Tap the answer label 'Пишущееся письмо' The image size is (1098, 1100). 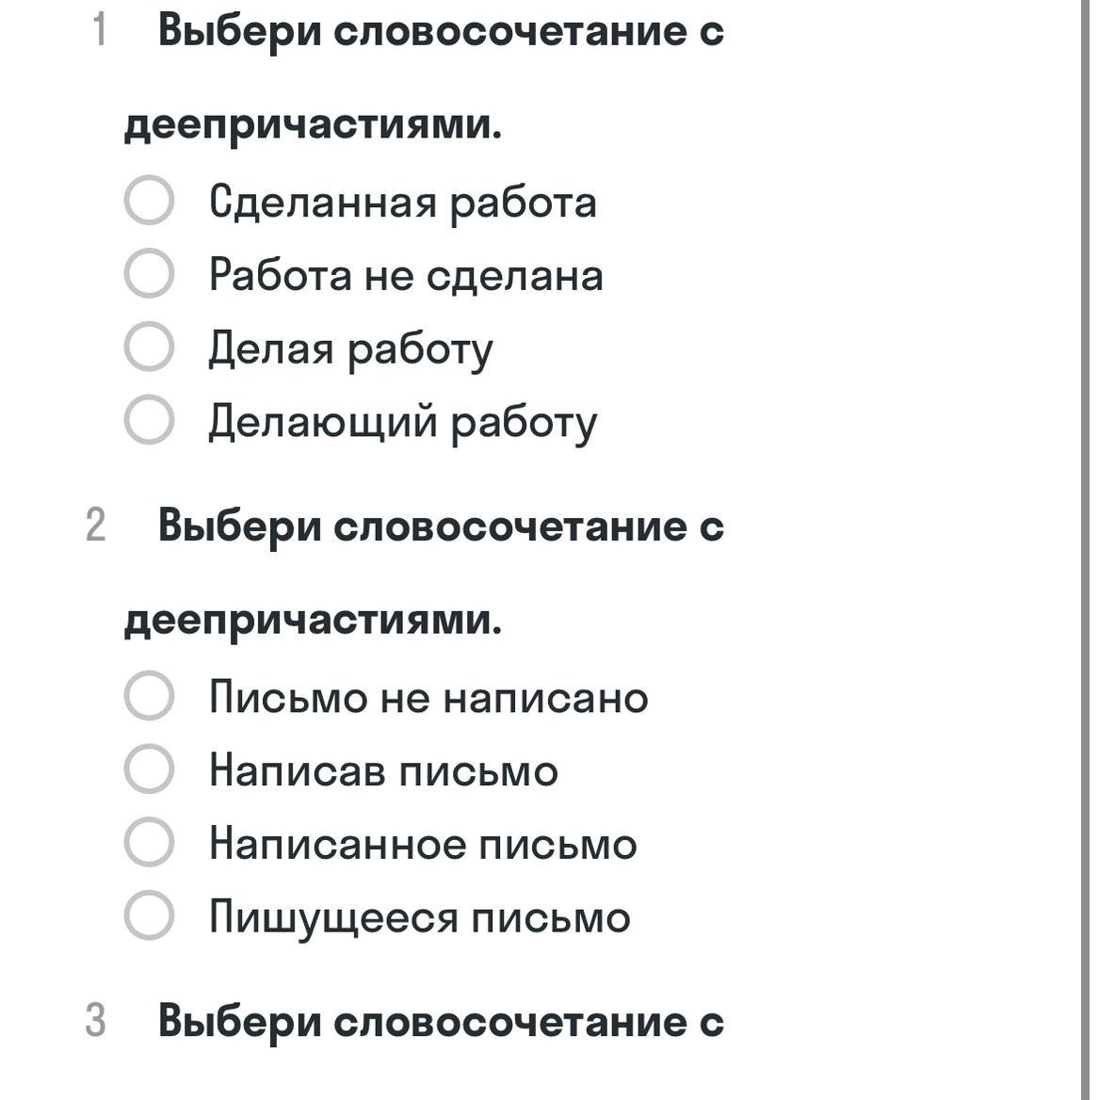[x=419, y=917]
